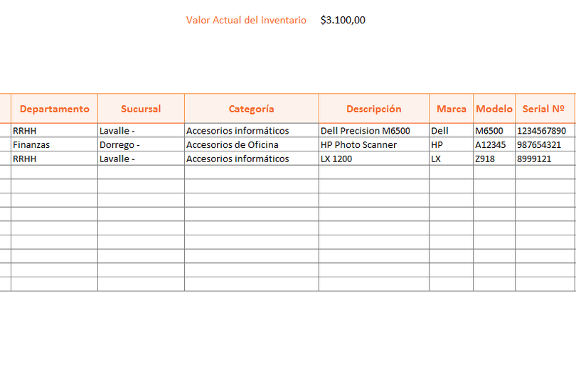Image resolution: width=576 pixels, height=384 pixels.
Task: Select the serial 8999121 cell
Action: tap(545, 159)
